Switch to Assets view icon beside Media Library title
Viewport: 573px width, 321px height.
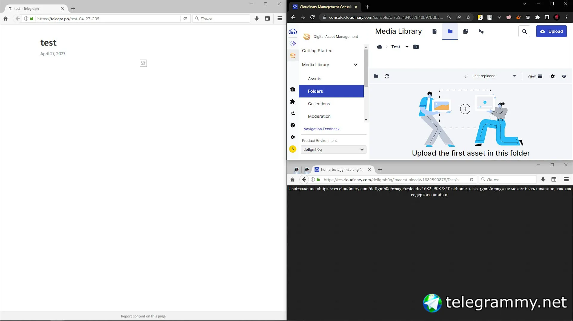click(435, 31)
